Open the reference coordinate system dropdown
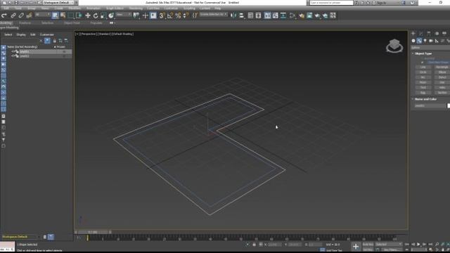This screenshot has width=450, height=253. tap(124, 15)
